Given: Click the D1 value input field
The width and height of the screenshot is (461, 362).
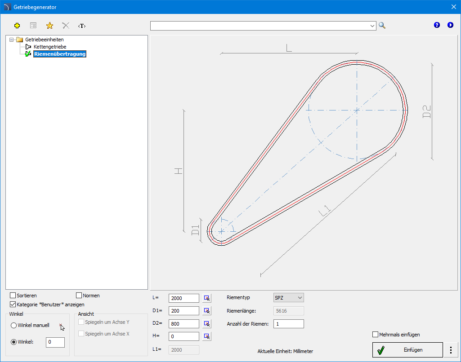Looking at the screenshot, I should 184,311.
